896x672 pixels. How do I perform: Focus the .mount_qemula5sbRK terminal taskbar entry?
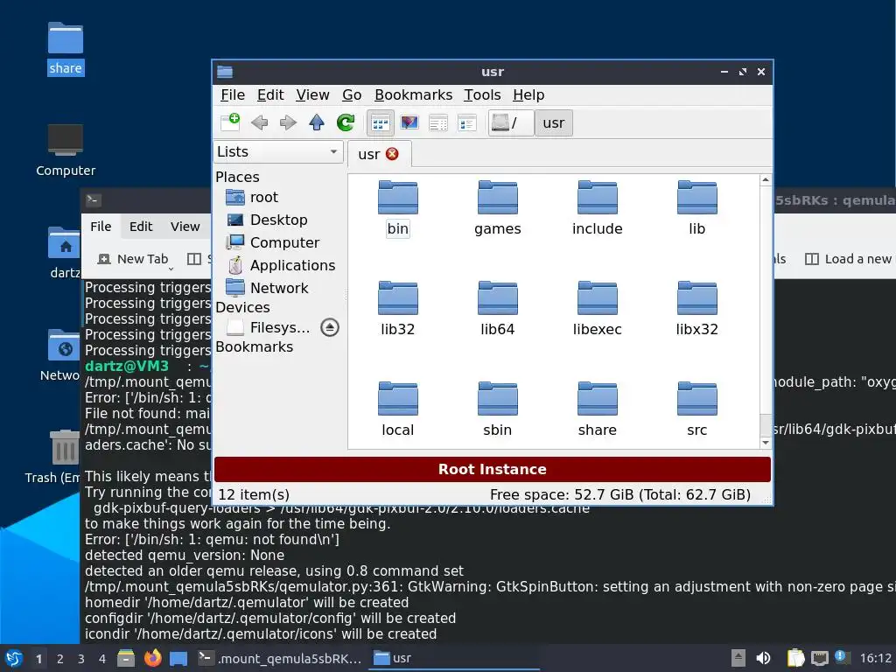click(280, 658)
